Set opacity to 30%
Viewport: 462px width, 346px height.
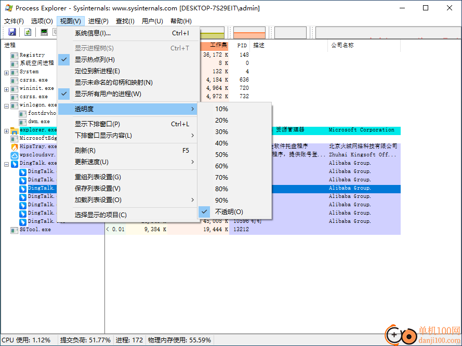tap(234, 132)
